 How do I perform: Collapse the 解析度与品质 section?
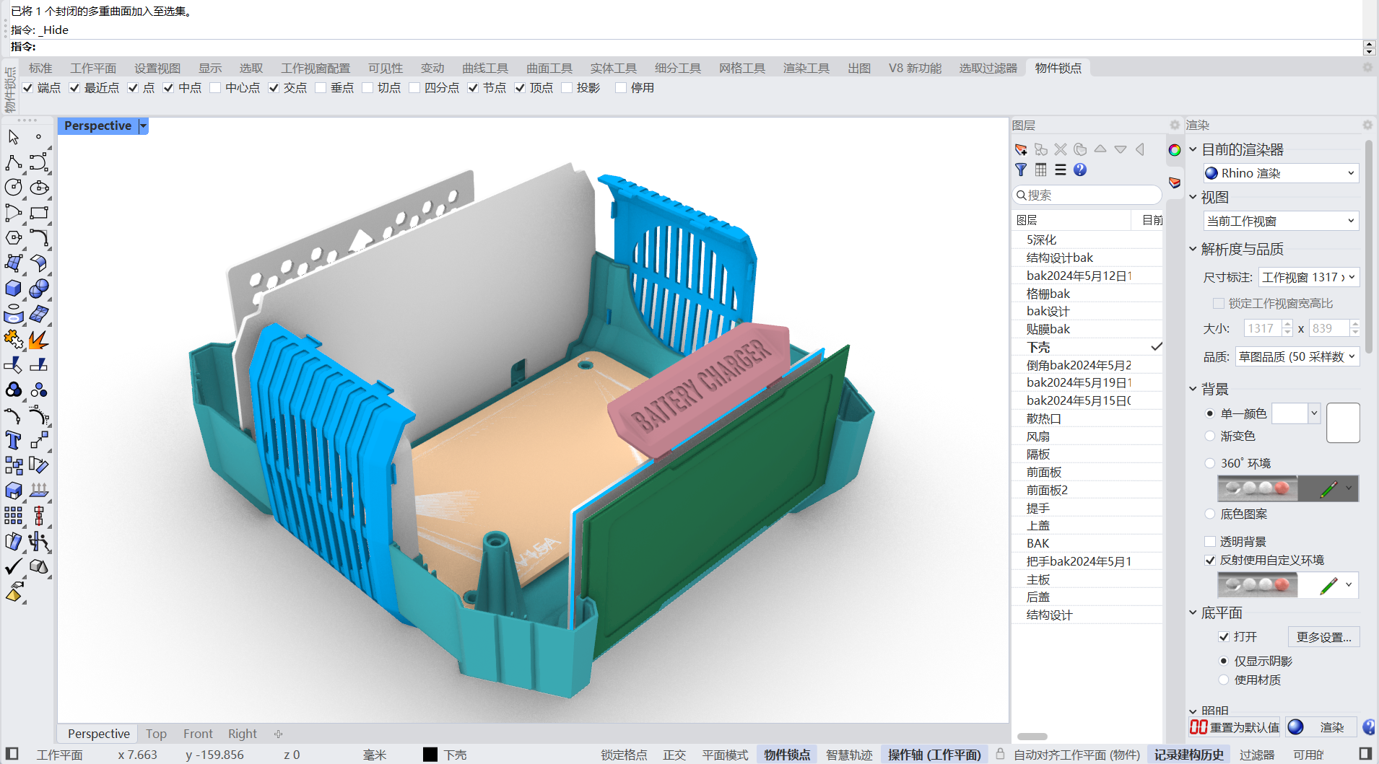coord(1193,249)
